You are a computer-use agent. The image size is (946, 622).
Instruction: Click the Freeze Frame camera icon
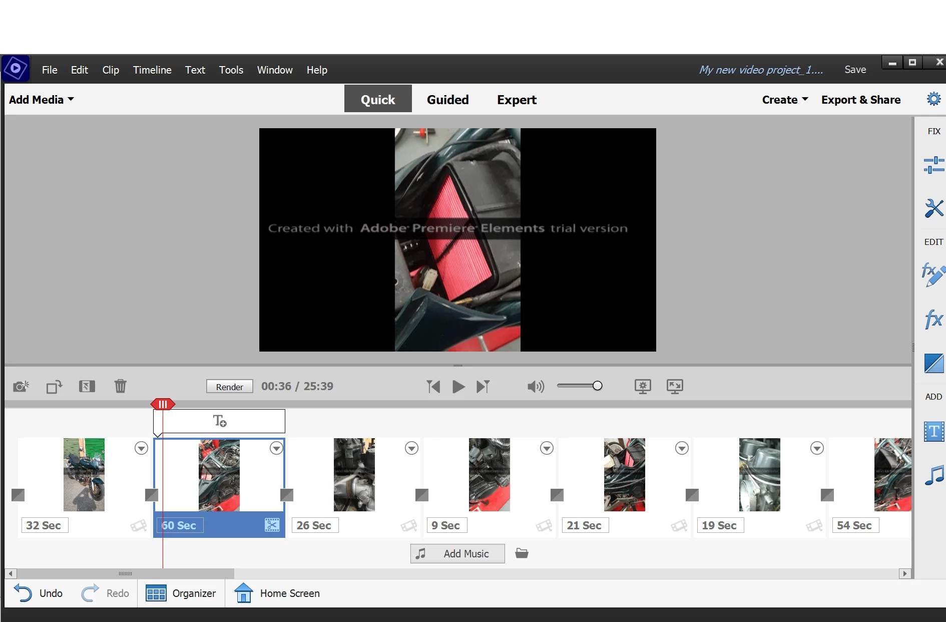click(21, 386)
